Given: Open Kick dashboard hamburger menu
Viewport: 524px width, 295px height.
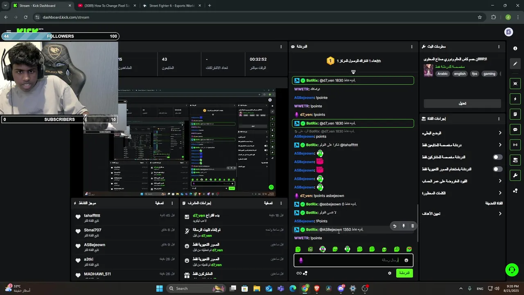Looking at the screenshot, I should point(8,32).
